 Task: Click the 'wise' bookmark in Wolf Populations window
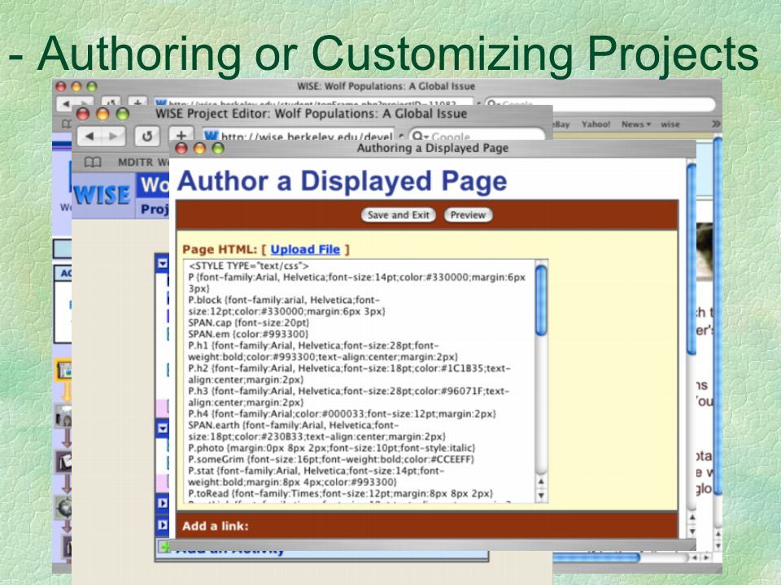tap(670, 124)
